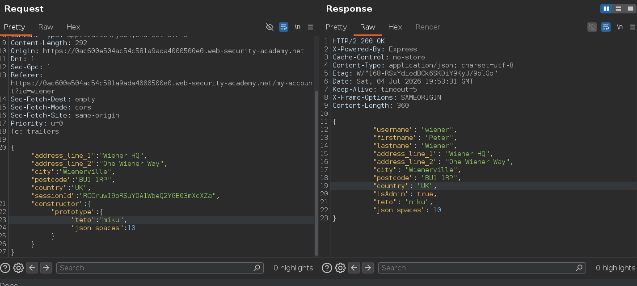Click Cache-Control: no-store response header
The image size is (637, 286).
(x=379, y=57)
